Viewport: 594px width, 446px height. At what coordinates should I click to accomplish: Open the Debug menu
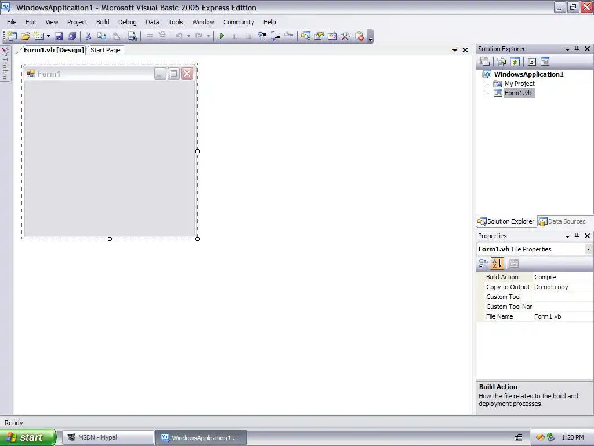(127, 22)
